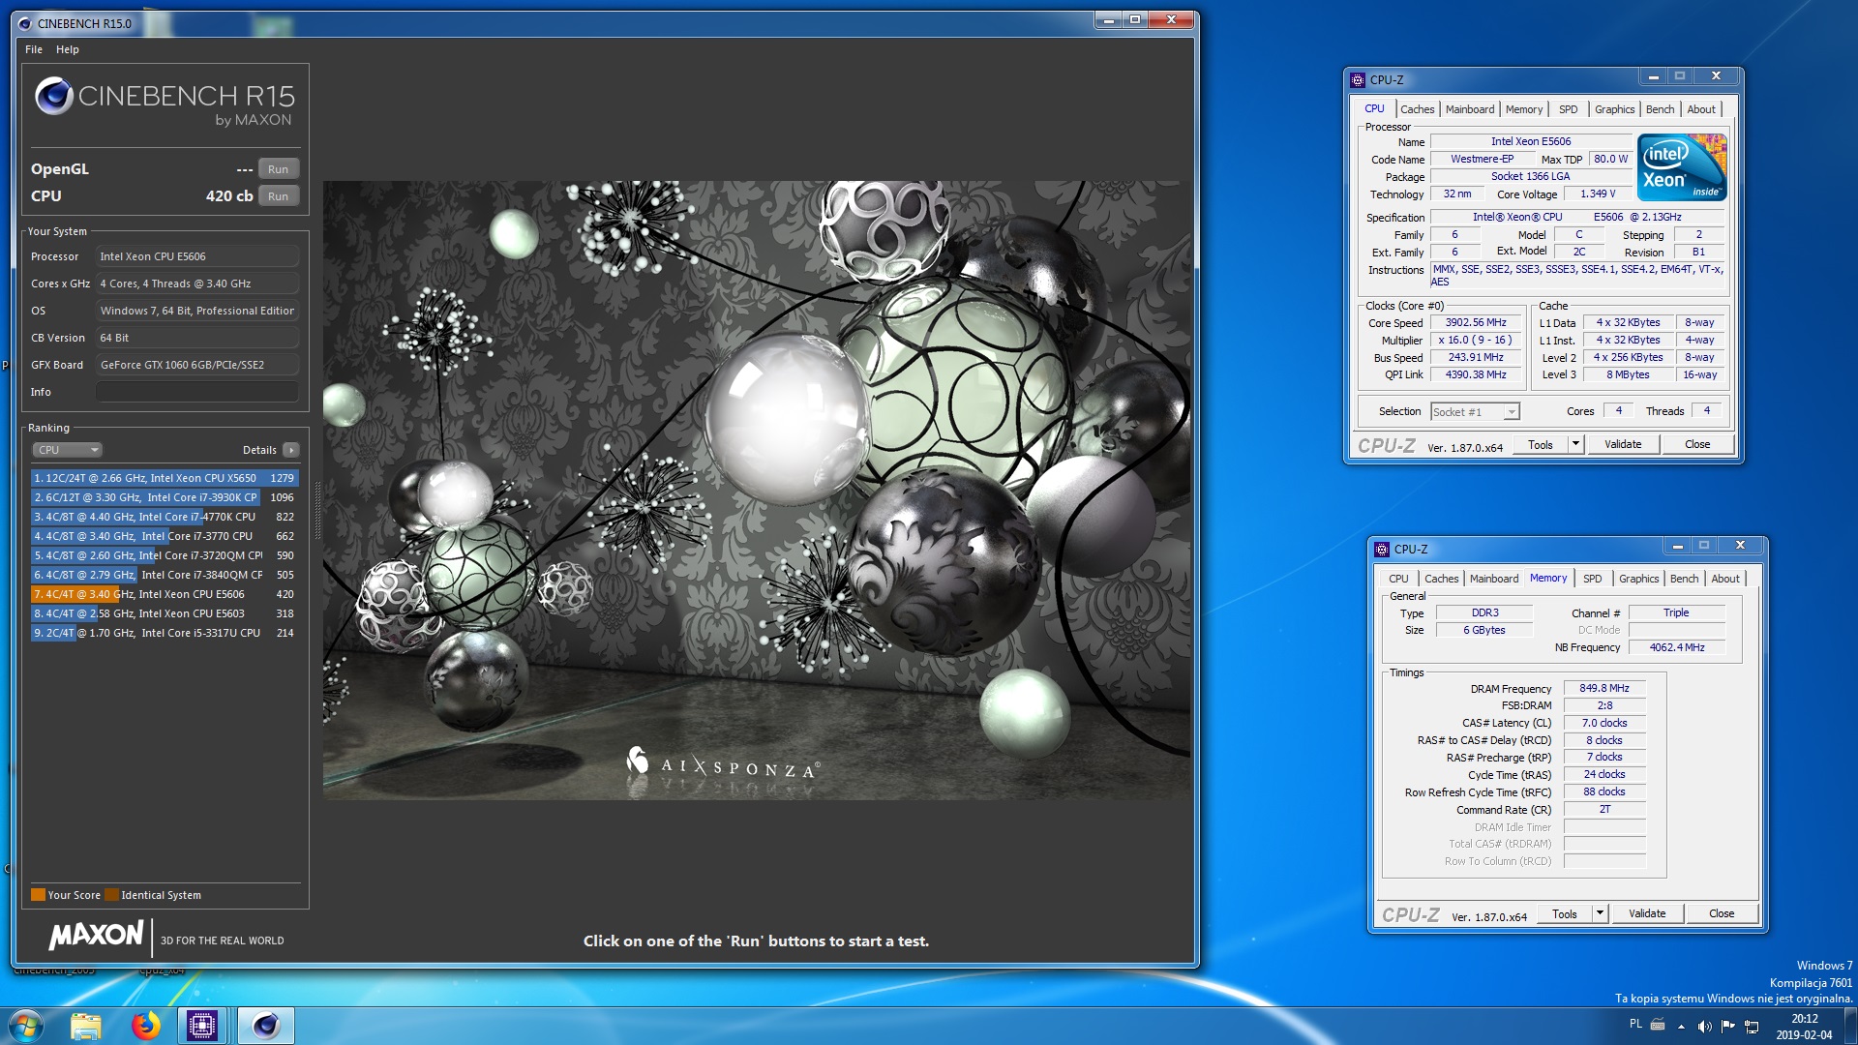Viewport: 1858px width, 1045px height.
Task: Click the Cinebench title bar icon
Action: 25,24
